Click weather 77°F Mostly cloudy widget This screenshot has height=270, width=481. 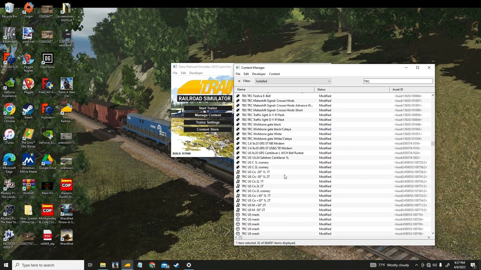[390, 265]
